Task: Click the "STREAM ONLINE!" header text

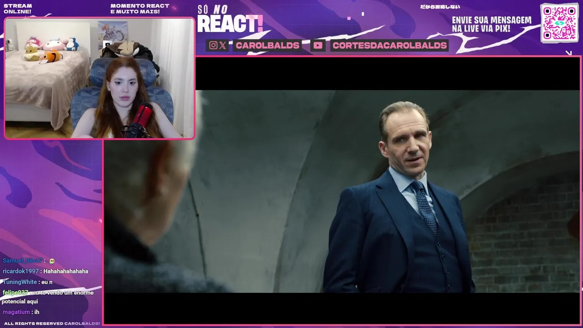Action: (x=18, y=9)
